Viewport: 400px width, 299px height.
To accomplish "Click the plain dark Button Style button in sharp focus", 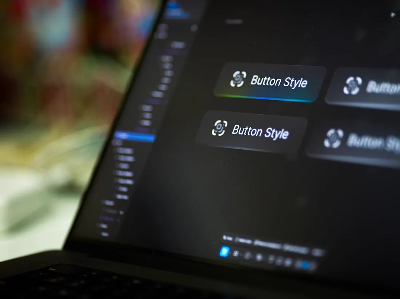I will [x=252, y=131].
